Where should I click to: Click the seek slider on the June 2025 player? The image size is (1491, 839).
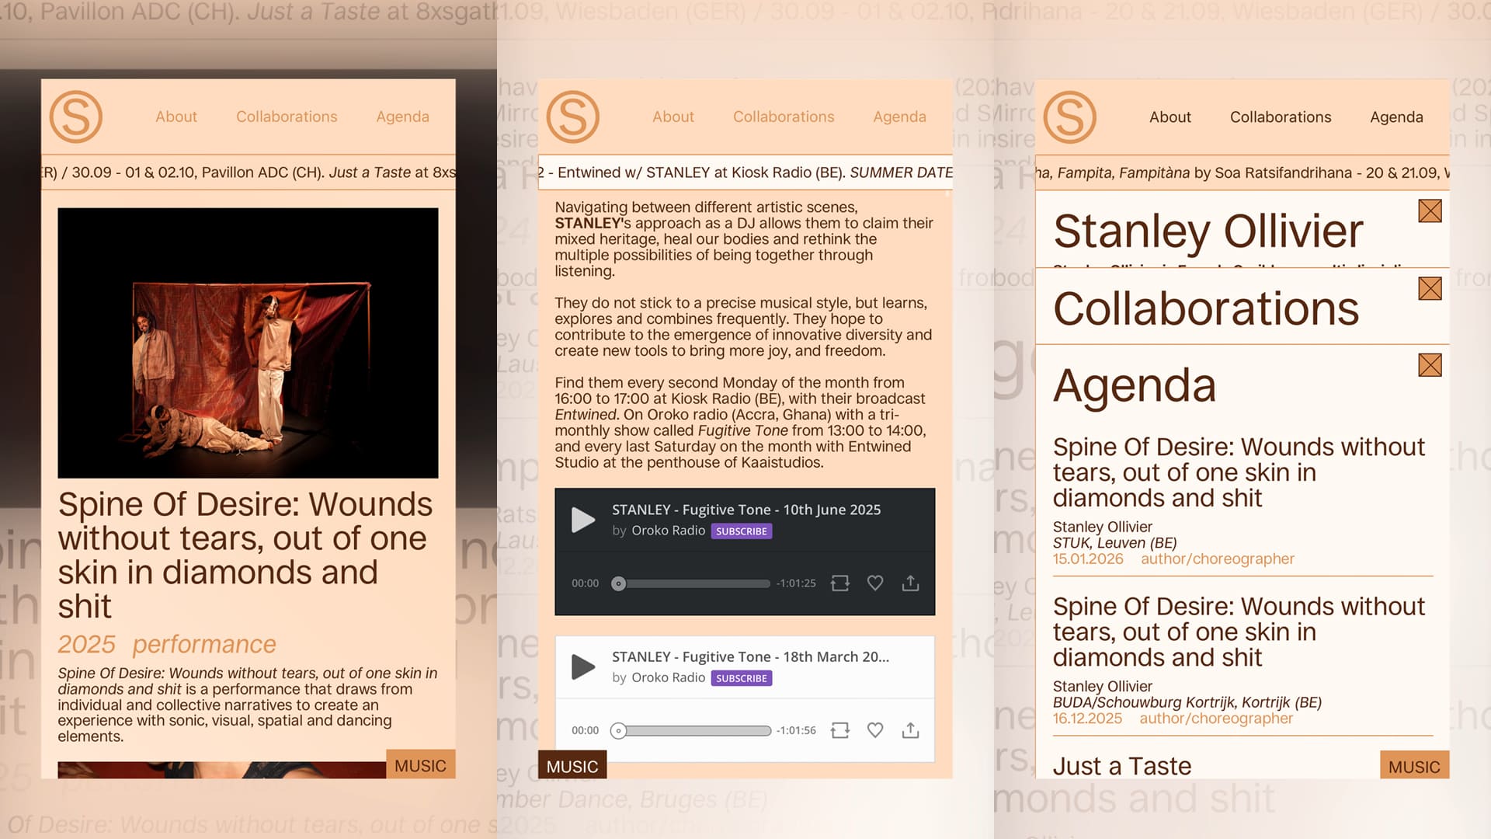pos(695,583)
